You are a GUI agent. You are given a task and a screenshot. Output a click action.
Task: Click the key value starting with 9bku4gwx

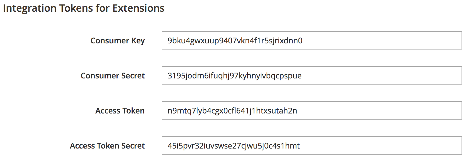pyautogui.click(x=235, y=41)
